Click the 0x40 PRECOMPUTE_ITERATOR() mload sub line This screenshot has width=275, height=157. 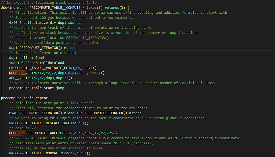(x=75, y=113)
